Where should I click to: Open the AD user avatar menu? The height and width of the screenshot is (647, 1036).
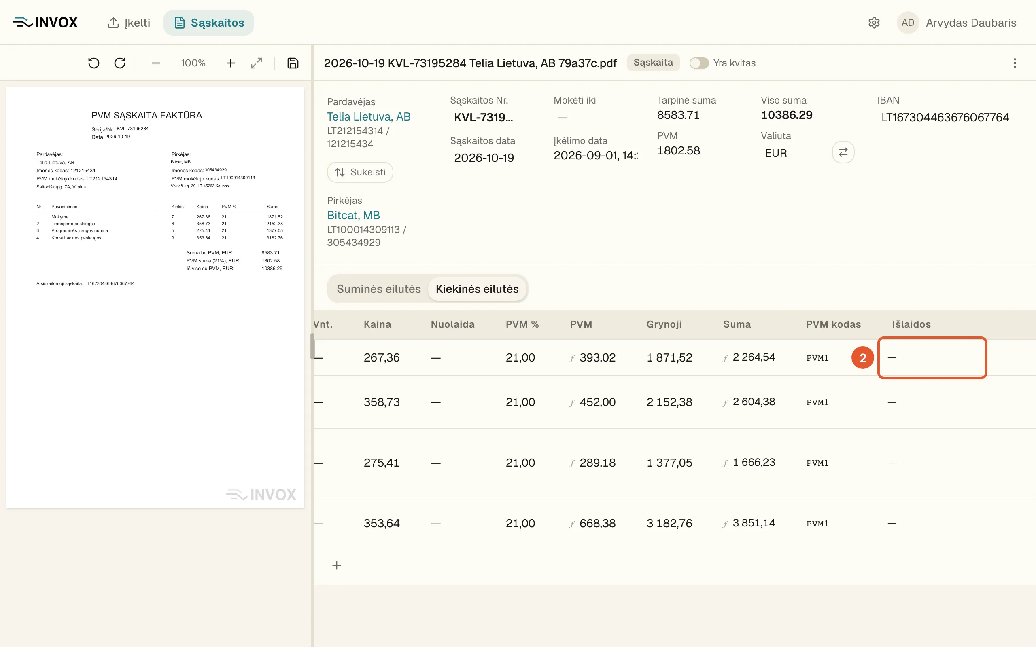click(x=908, y=23)
